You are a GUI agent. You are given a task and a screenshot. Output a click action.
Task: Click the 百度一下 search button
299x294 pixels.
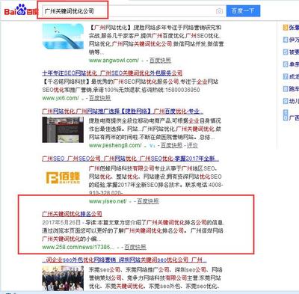pos(243,11)
